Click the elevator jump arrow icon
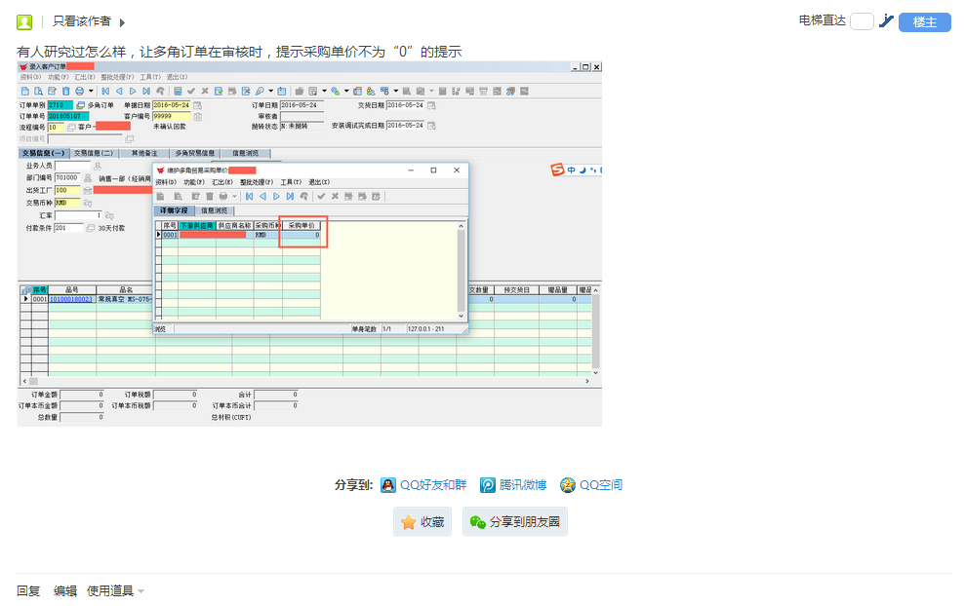 click(886, 20)
